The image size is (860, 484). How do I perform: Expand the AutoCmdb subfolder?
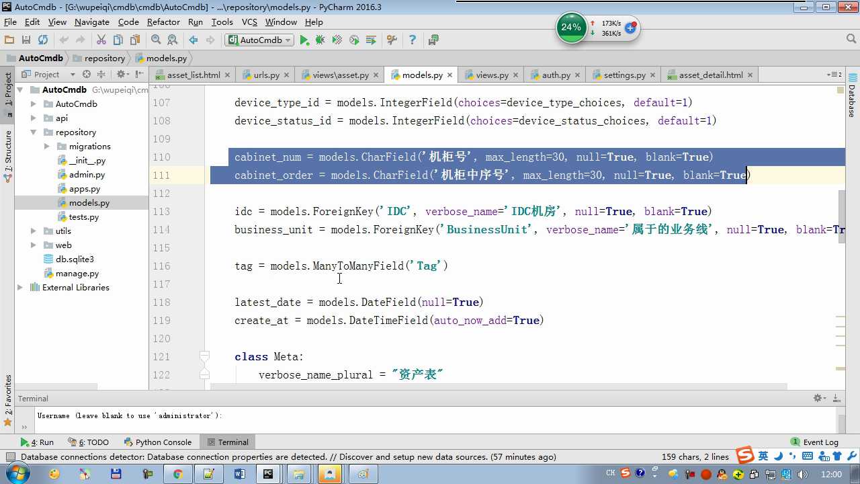(x=34, y=104)
